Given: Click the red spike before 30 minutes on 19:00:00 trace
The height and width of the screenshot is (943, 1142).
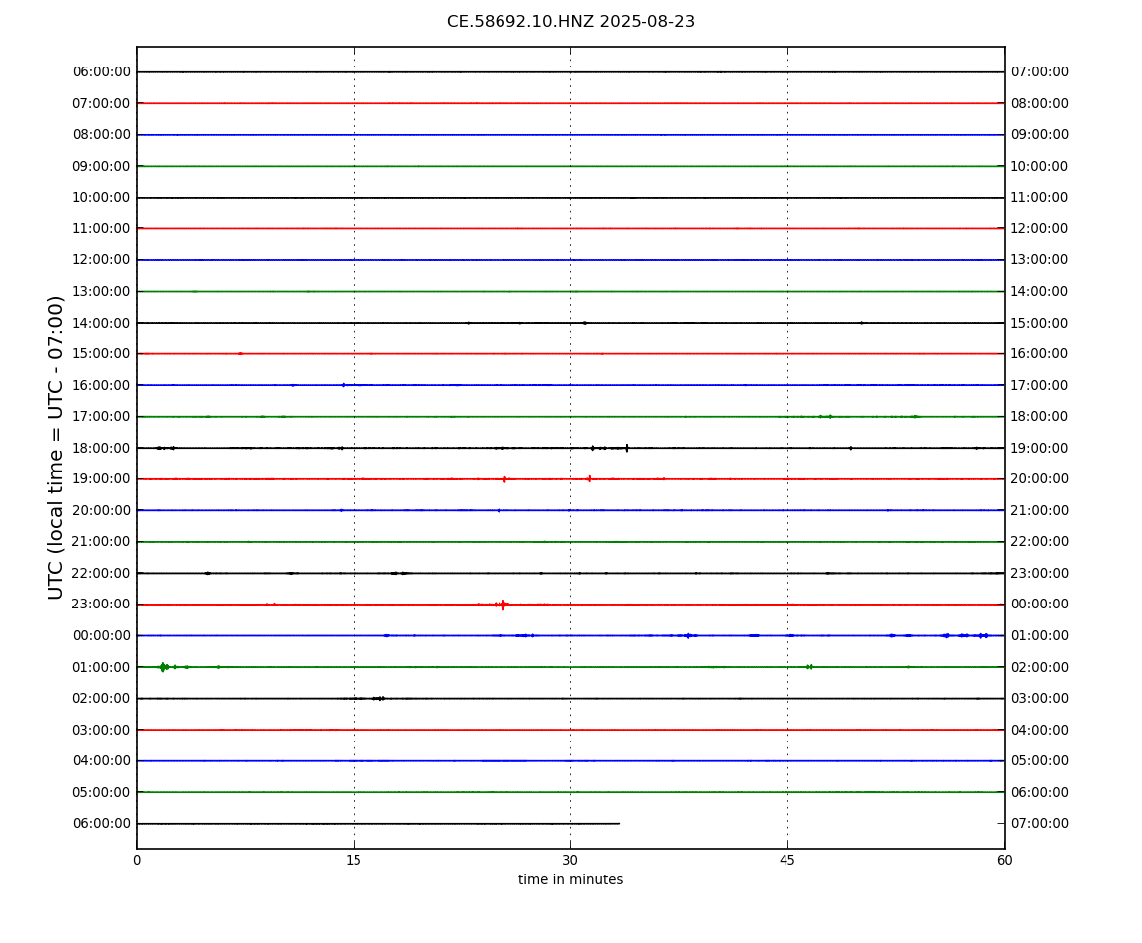Looking at the screenshot, I should [504, 479].
